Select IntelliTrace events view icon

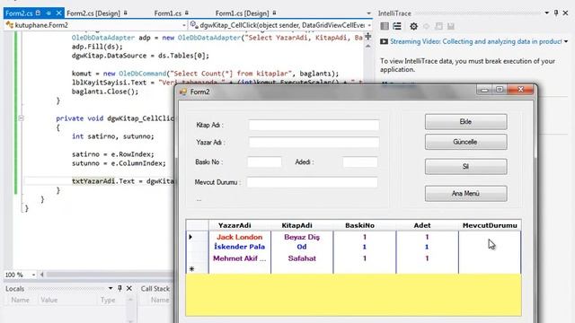[x=385, y=26]
